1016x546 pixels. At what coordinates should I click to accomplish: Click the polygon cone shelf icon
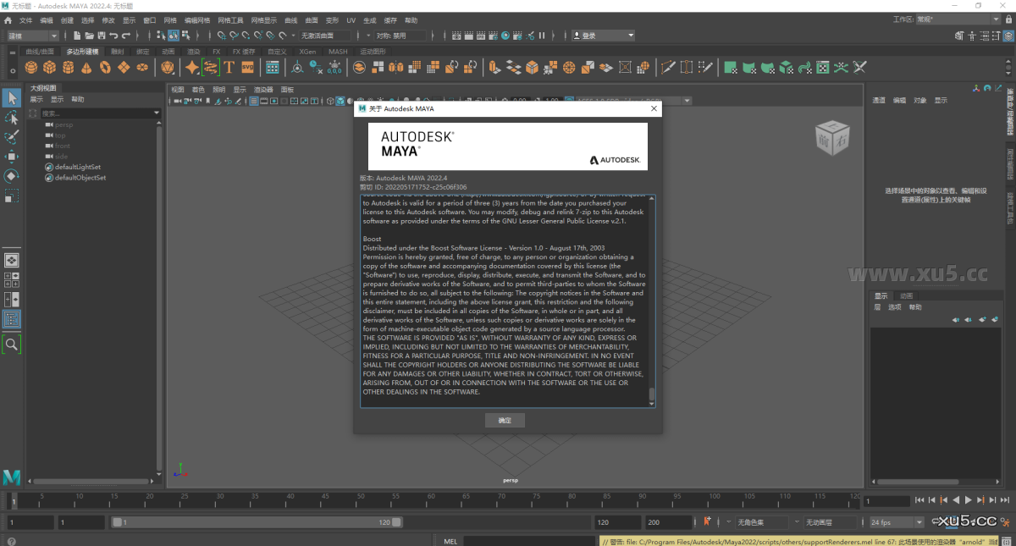pyautogui.click(x=87, y=67)
